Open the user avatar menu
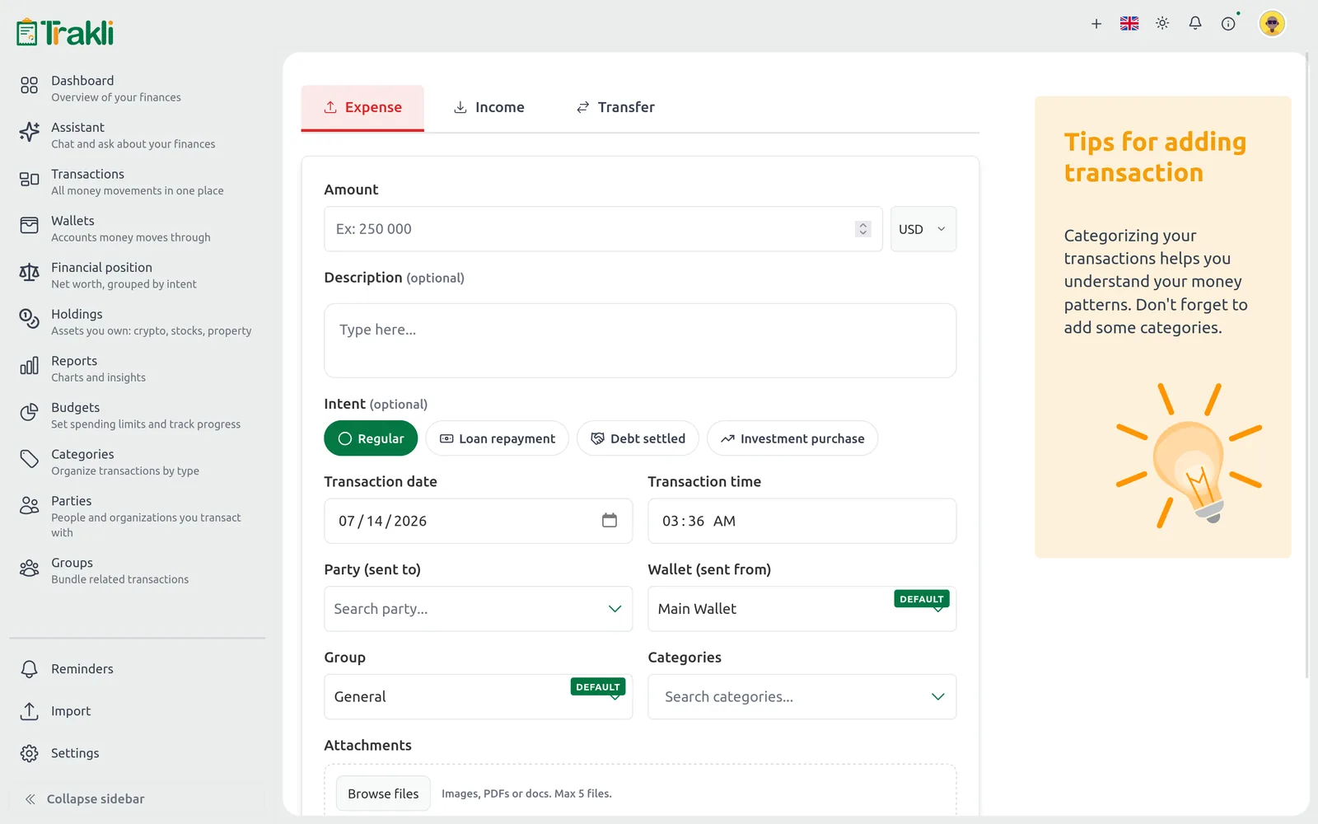The image size is (1318, 824). pos(1272,24)
